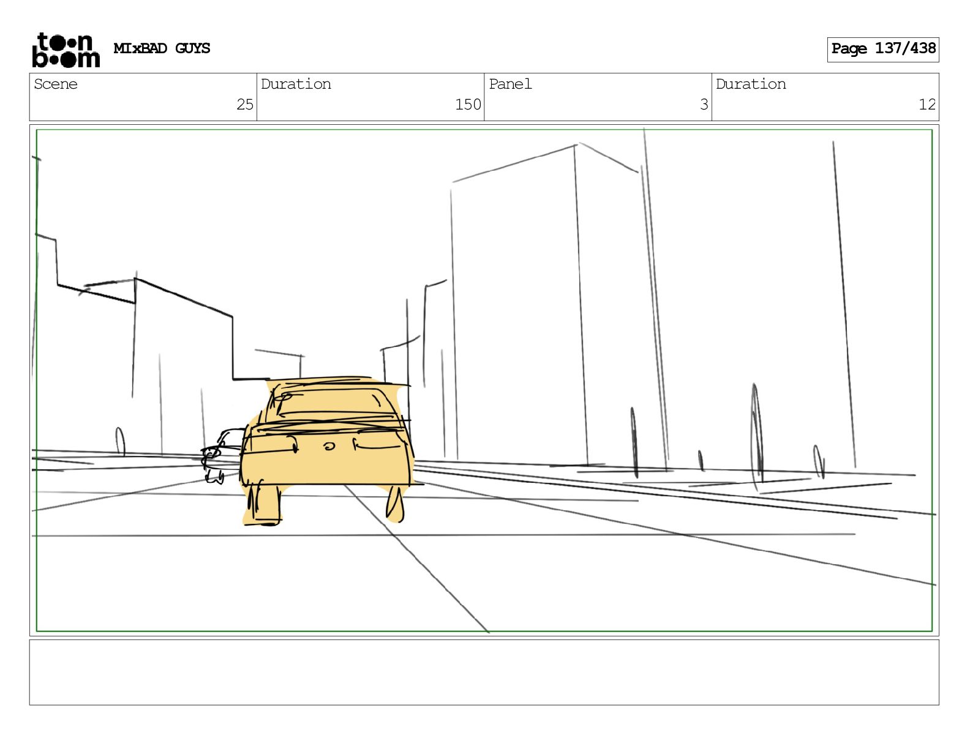Select the 'MIxBAD GUYS' project title
970x749 pixels.
[x=162, y=48]
